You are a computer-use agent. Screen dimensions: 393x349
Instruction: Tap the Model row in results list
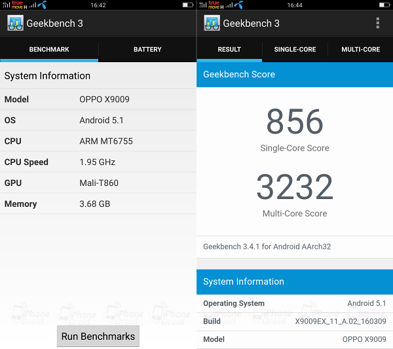coord(295,339)
